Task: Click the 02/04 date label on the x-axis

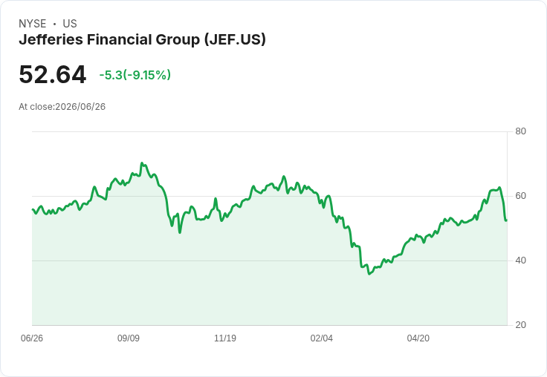Action: coord(322,338)
